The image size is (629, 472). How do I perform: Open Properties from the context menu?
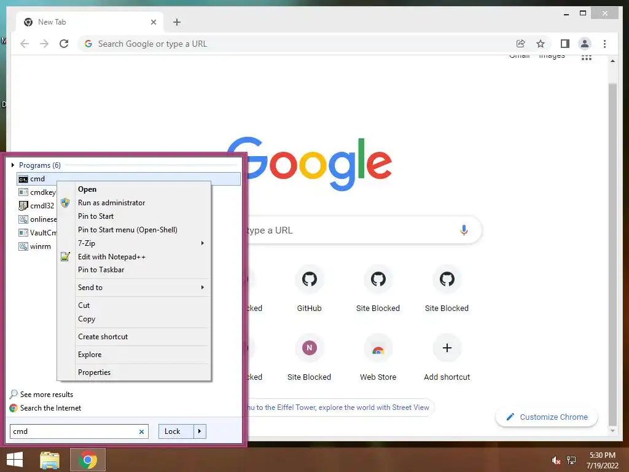pyautogui.click(x=141, y=372)
